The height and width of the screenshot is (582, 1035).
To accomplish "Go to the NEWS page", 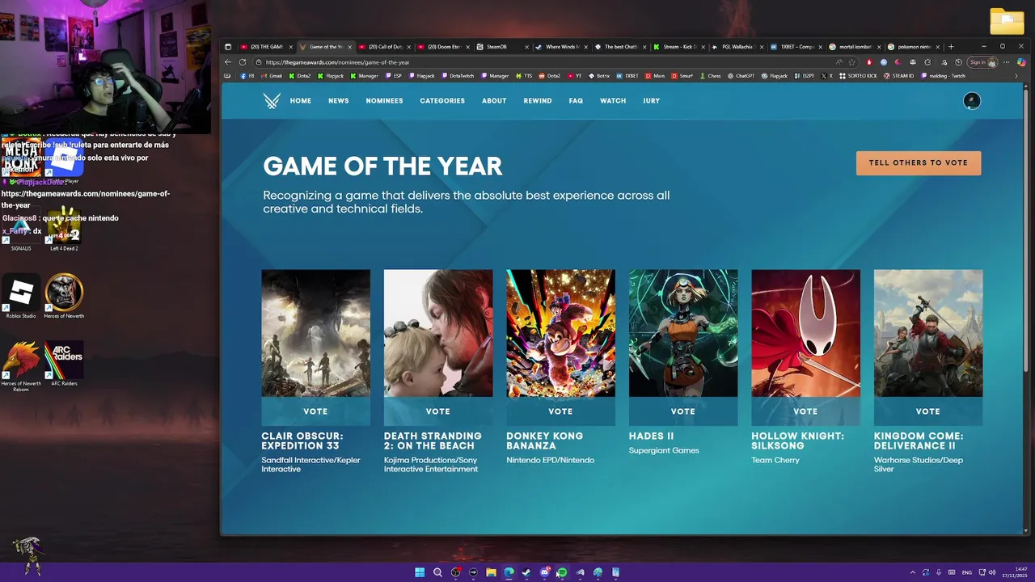I will tap(339, 101).
